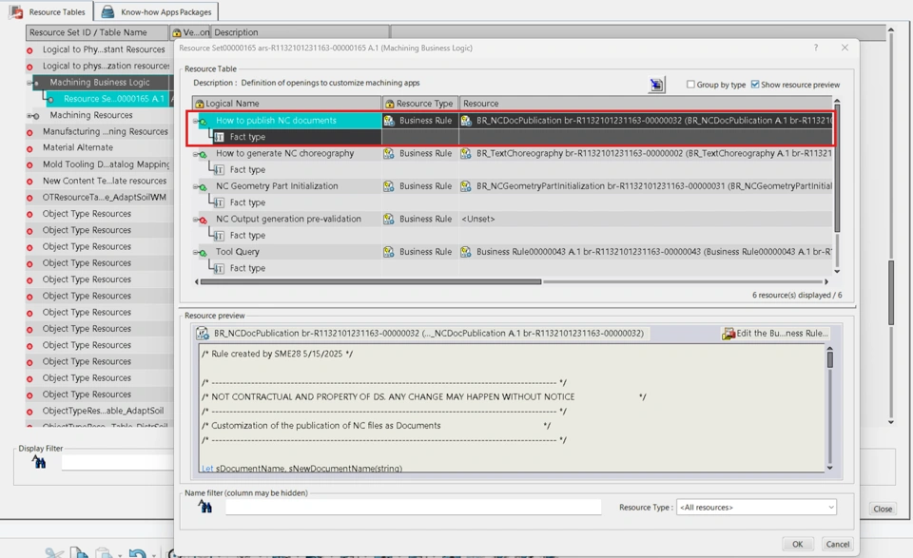913x558 pixels.
Task: Click the BR_TextChoreography resource icon
Action: point(466,153)
